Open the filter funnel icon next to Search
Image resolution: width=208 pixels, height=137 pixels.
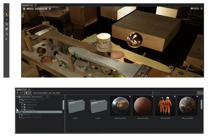coord(199,93)
